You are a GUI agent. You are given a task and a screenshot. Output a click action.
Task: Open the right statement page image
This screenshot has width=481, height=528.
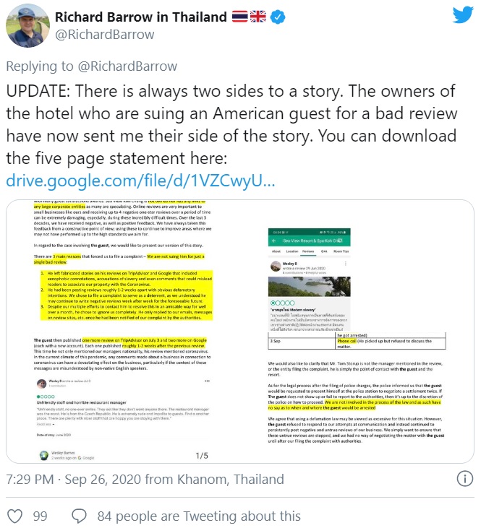pyautogui.click(x=357, y=332)
